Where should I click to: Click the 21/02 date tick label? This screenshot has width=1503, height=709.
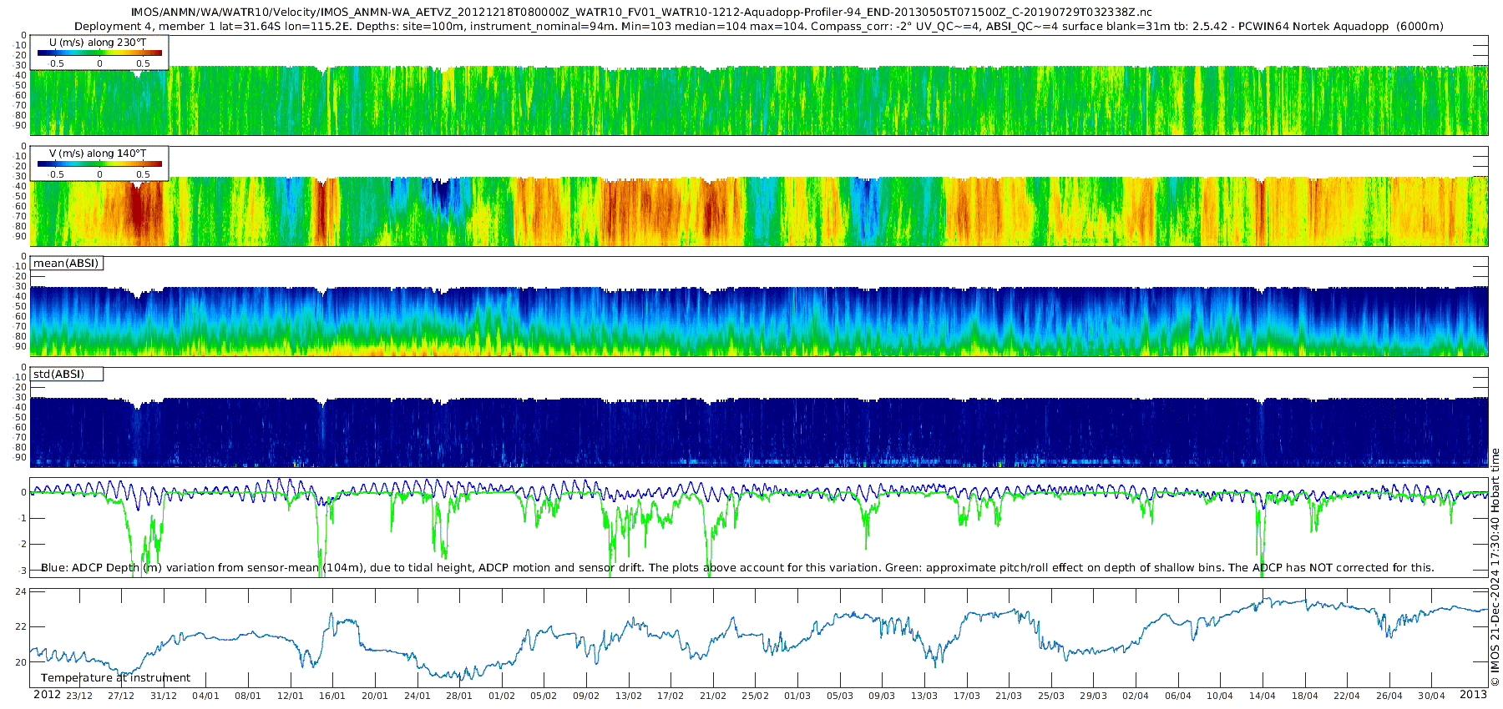coord(713,696)
